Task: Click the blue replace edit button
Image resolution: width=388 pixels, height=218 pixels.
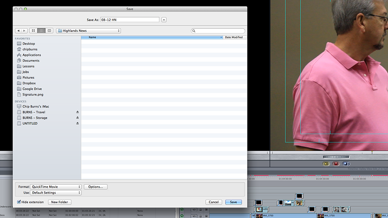Action: tap(346, 164)
